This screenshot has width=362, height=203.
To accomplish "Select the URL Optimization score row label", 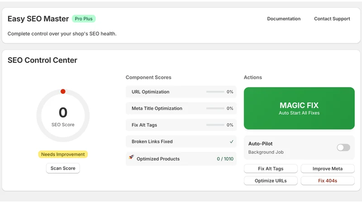I will point(151,92).
